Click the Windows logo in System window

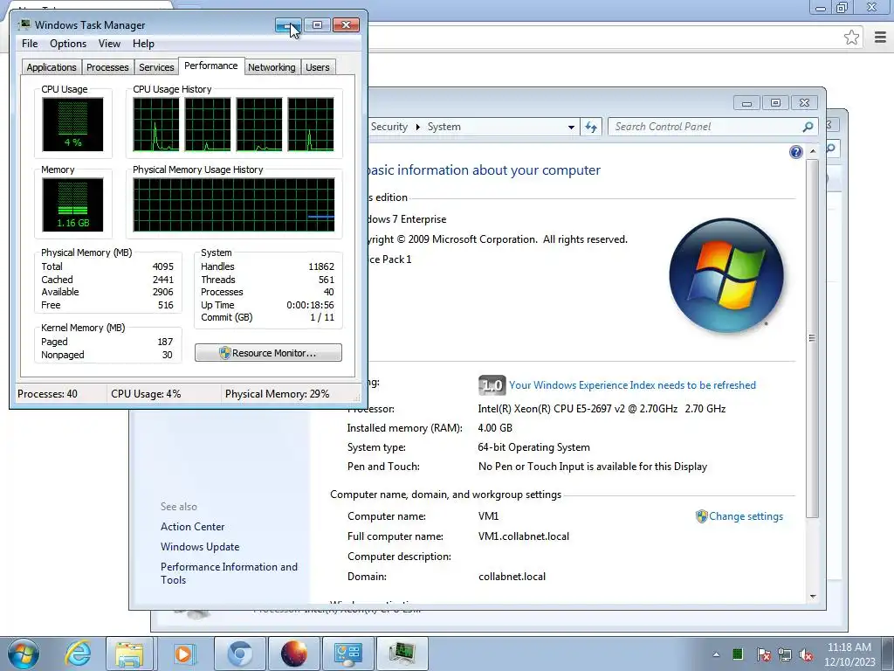coord(726,275)
